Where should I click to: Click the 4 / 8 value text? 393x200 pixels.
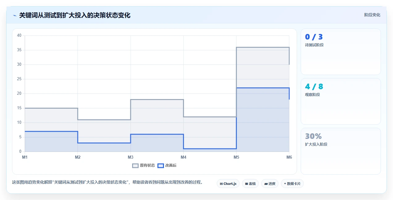point(314,87)
